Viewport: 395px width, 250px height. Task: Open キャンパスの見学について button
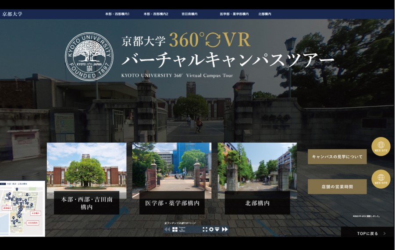point(337,157)
